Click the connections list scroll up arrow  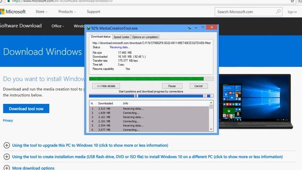(x=211, y=103)
